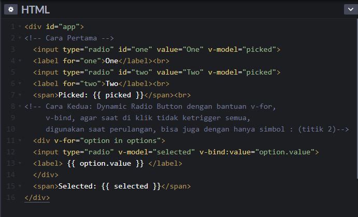The width and height of the screenshot is (358, 217).
Task: Click id="one" attribute on line 3
Action: (x=135, y=50)
